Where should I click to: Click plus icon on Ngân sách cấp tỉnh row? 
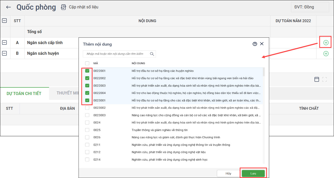tap(326, 43)
